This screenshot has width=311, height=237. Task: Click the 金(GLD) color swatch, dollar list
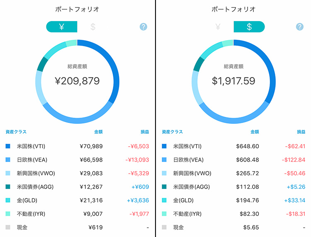[x=164, y=201]
